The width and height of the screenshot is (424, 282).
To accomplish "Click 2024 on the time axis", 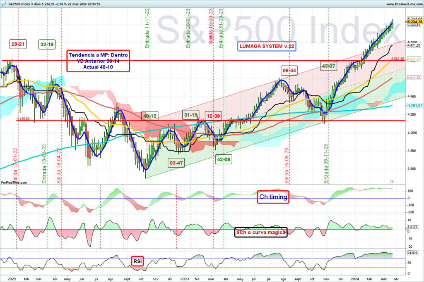I will (x=355, y=279).
